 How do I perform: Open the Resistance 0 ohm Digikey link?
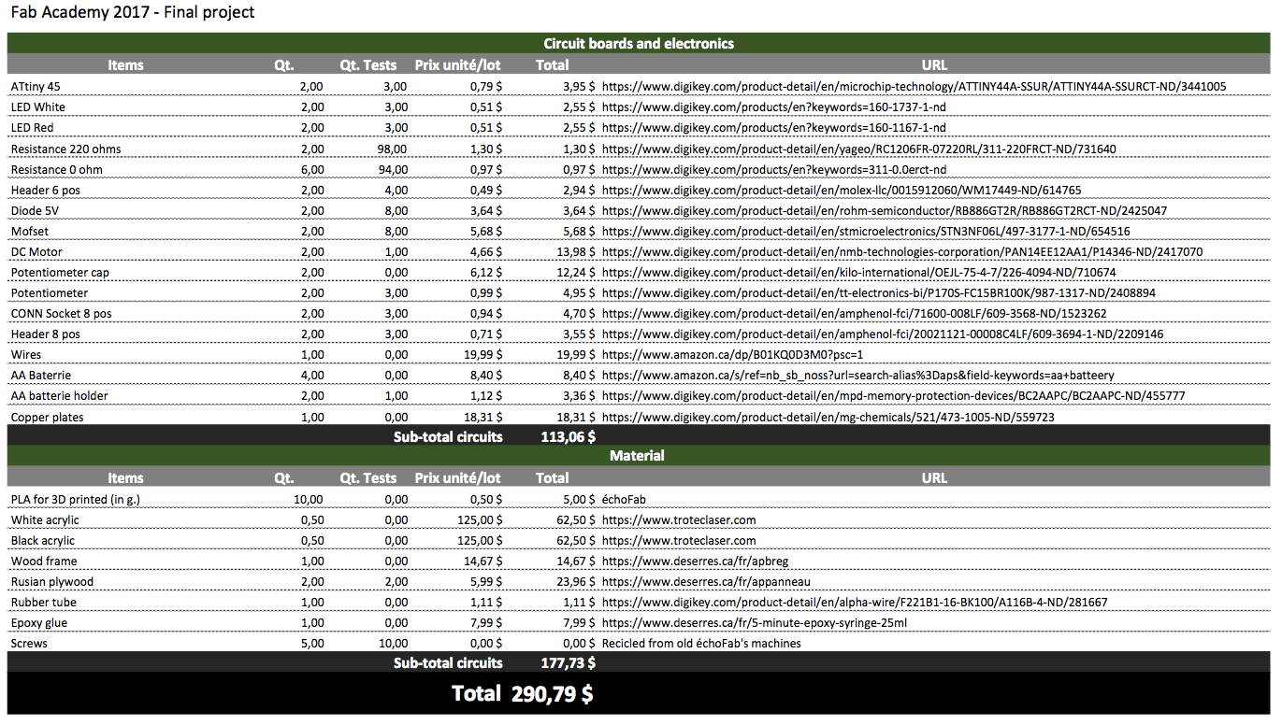[774, 170]
